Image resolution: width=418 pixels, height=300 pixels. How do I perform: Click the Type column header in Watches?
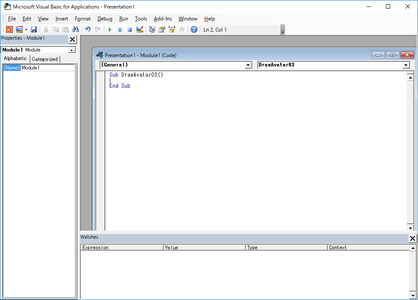(286, 248)
